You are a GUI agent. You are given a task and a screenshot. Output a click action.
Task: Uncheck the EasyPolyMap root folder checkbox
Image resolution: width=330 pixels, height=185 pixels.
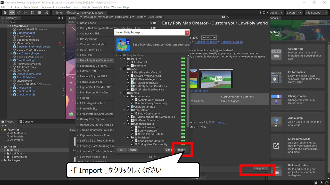tap(120, 55)
